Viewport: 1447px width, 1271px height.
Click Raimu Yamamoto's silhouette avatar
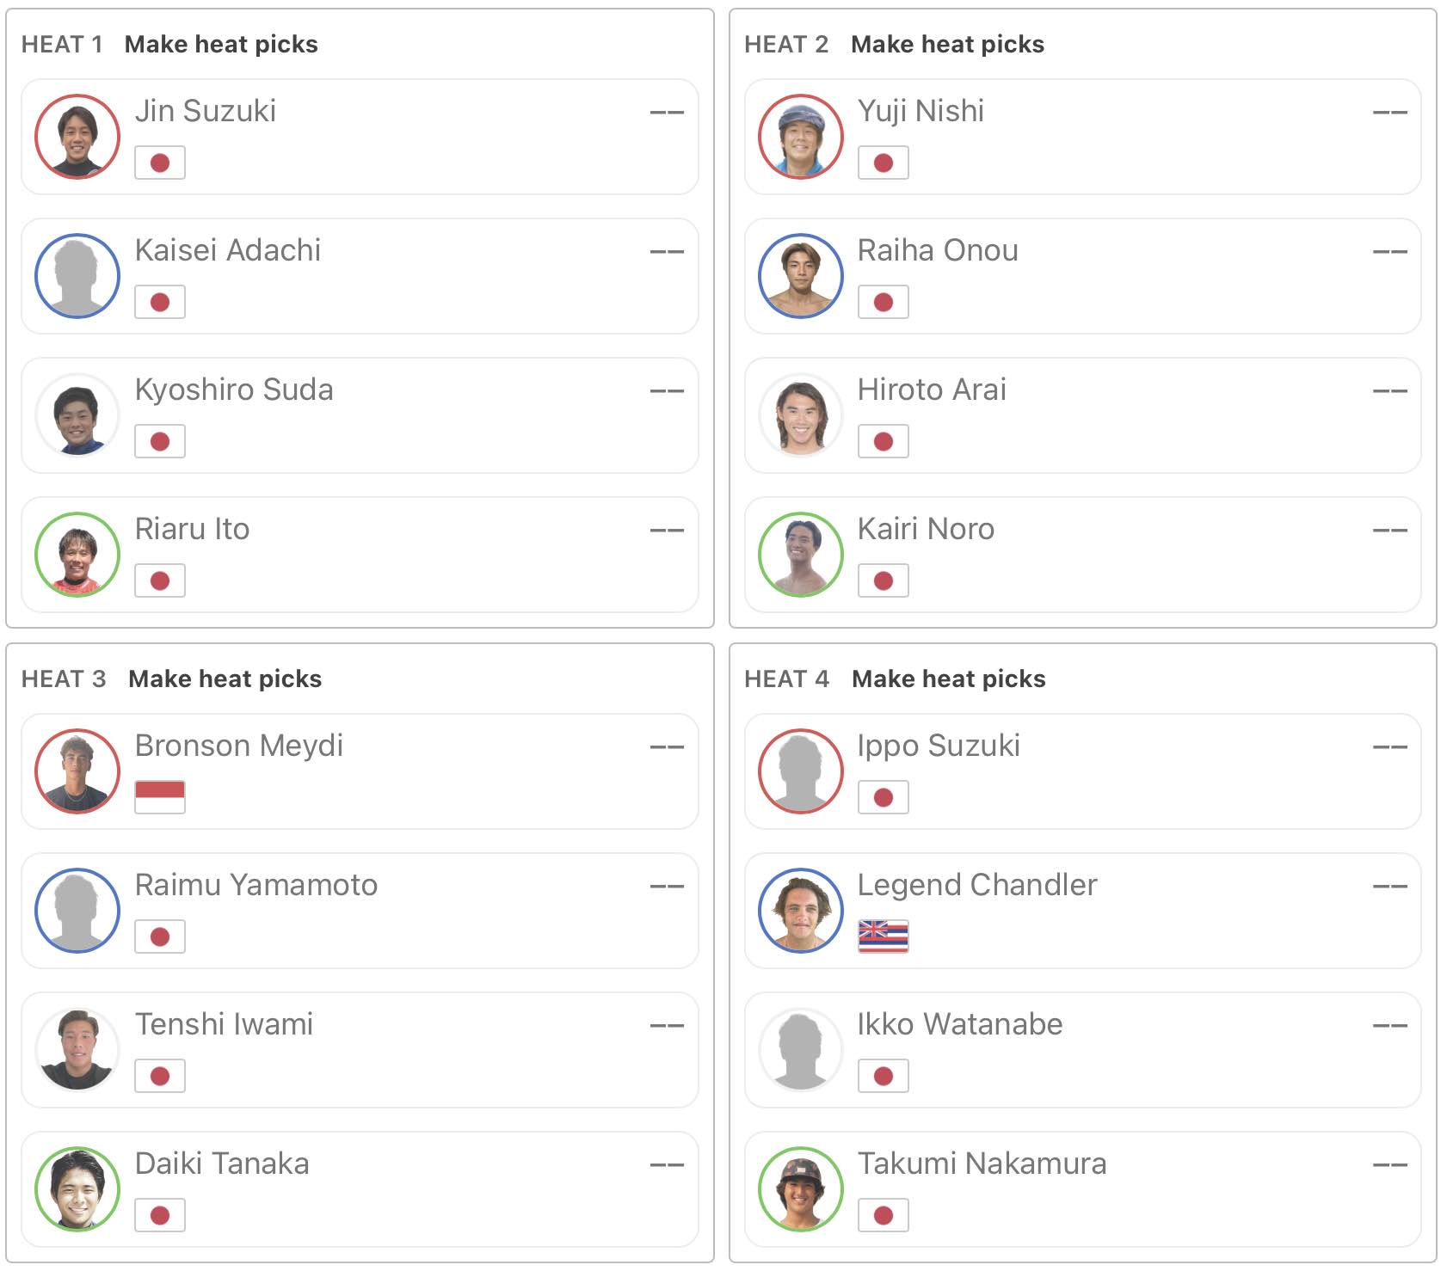77,911
